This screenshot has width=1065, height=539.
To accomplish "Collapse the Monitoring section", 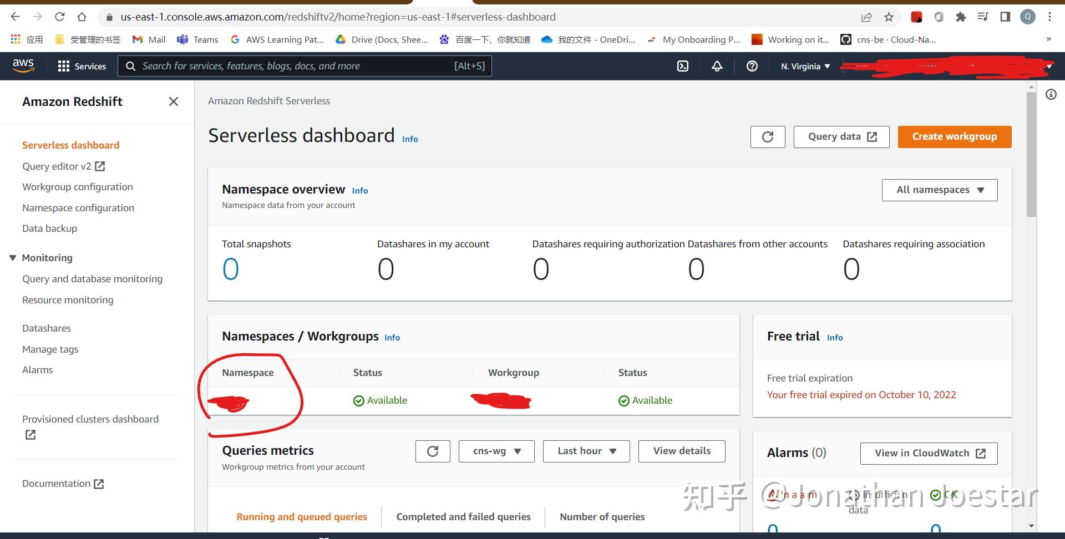I will (12, 257).
